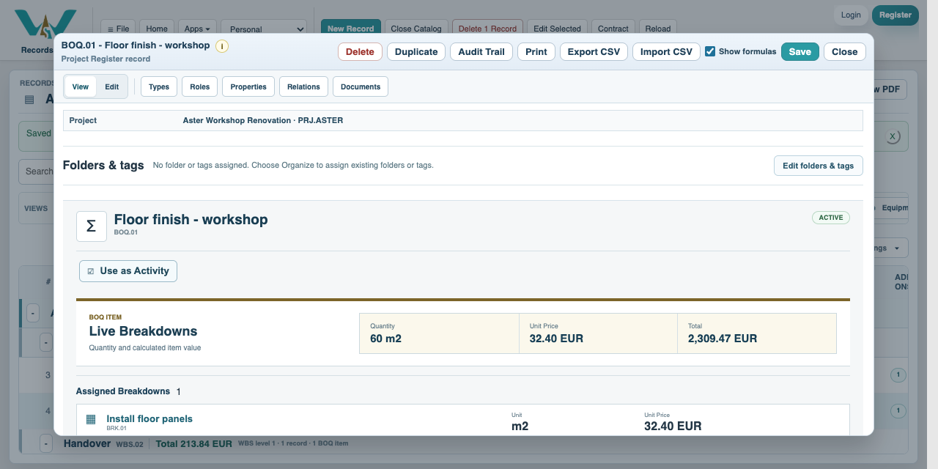Click the count badge 1 in background row 3
Screen dimensions: 938x469
(x=898, y=375)
